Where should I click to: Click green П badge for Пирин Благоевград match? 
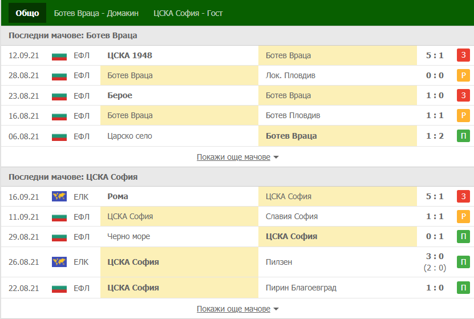pyautogui.click(x=463, y=288)
